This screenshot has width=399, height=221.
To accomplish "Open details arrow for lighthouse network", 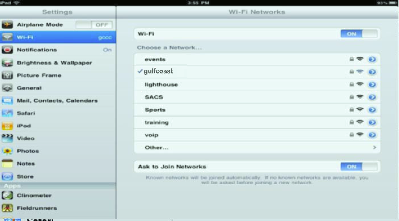I will [x=372, y=84].
